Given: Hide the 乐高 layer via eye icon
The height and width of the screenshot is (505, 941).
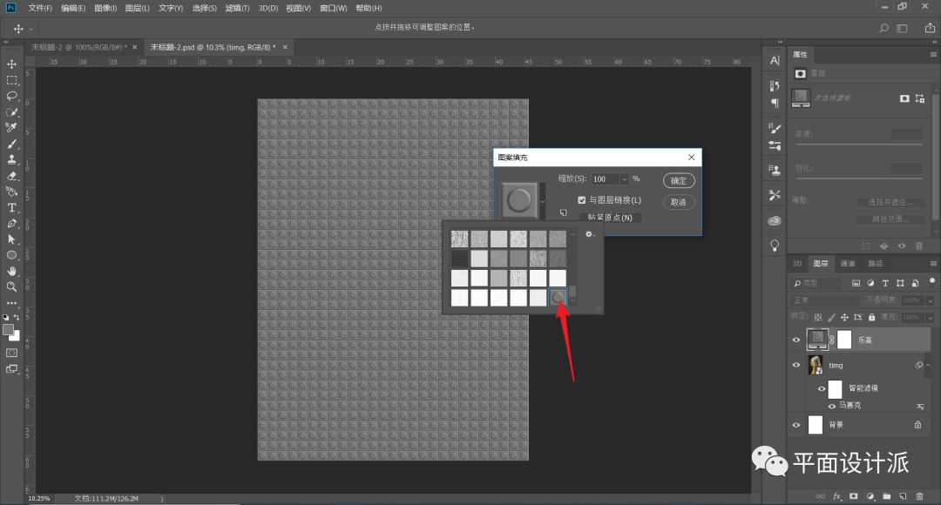Looking at the screenshot, I should [796, 340].
